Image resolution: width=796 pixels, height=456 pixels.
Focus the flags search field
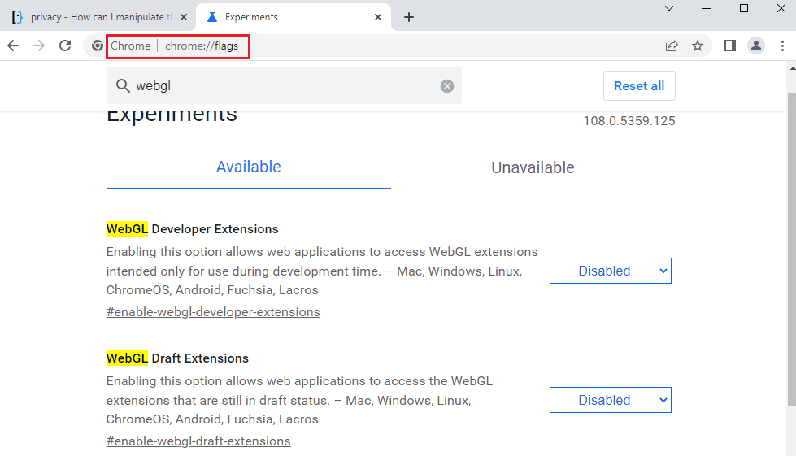click(284, 85)
